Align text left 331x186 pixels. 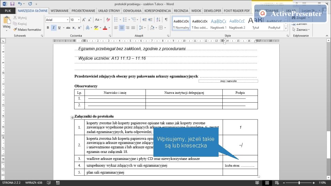[116, 28]
